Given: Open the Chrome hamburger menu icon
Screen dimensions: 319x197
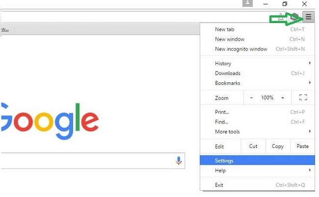Looking at the screenshot, I should click(308, 17).
